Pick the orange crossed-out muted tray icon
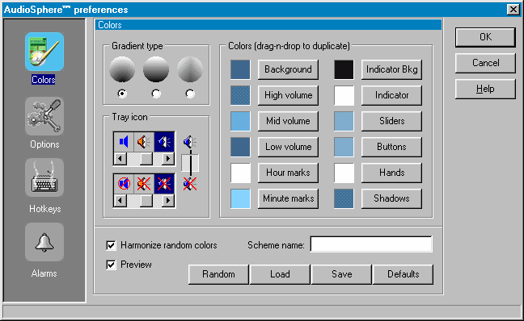The image size is (524, 321). [144, 184]
